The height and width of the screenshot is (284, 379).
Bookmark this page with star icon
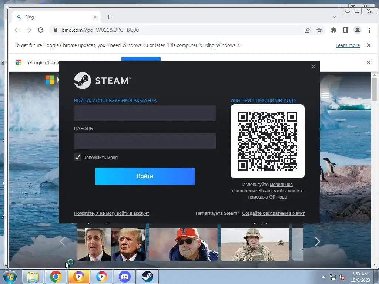319,30
